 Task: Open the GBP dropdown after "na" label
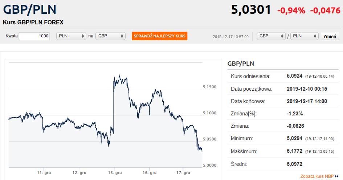click(110, 36)
